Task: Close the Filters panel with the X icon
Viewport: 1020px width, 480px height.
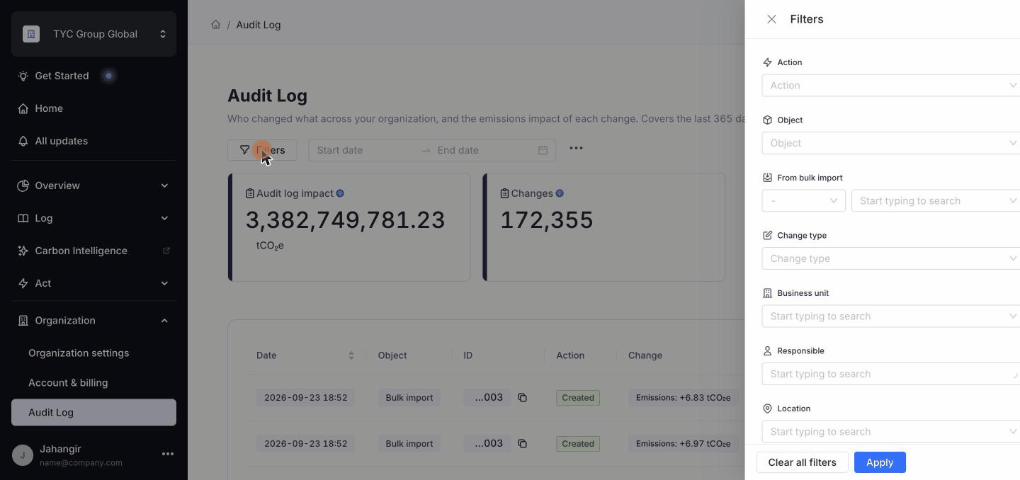Action: (x=771, y=19)
